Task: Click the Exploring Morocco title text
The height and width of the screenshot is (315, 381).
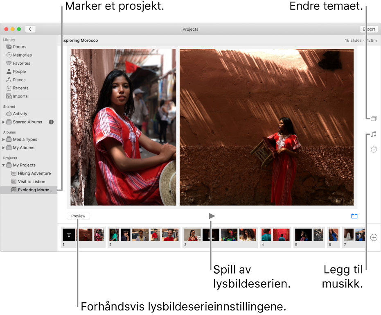Action: pyautogui.click(x=80, y=41)
